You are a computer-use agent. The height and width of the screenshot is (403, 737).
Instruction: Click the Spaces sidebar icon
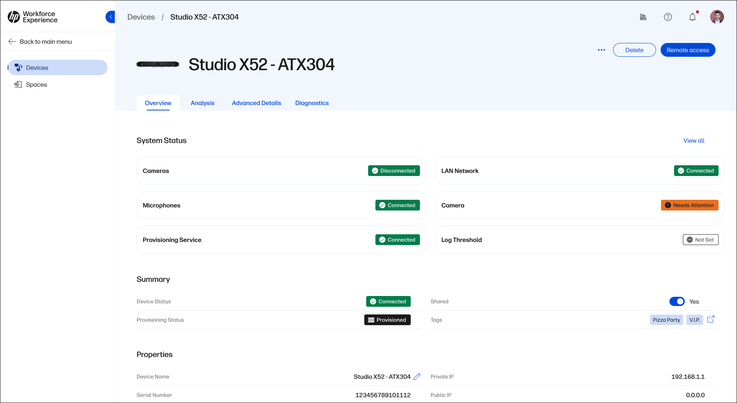coord(18,84)
